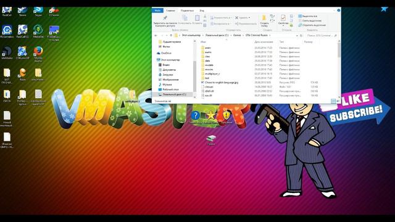
Task: Switch to details view icon in status bar
Action: tap(333, 101)
